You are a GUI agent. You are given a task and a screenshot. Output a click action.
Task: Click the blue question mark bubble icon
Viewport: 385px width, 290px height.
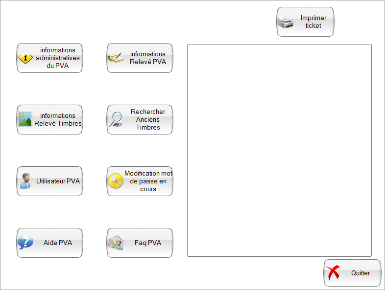pos(25,243)
